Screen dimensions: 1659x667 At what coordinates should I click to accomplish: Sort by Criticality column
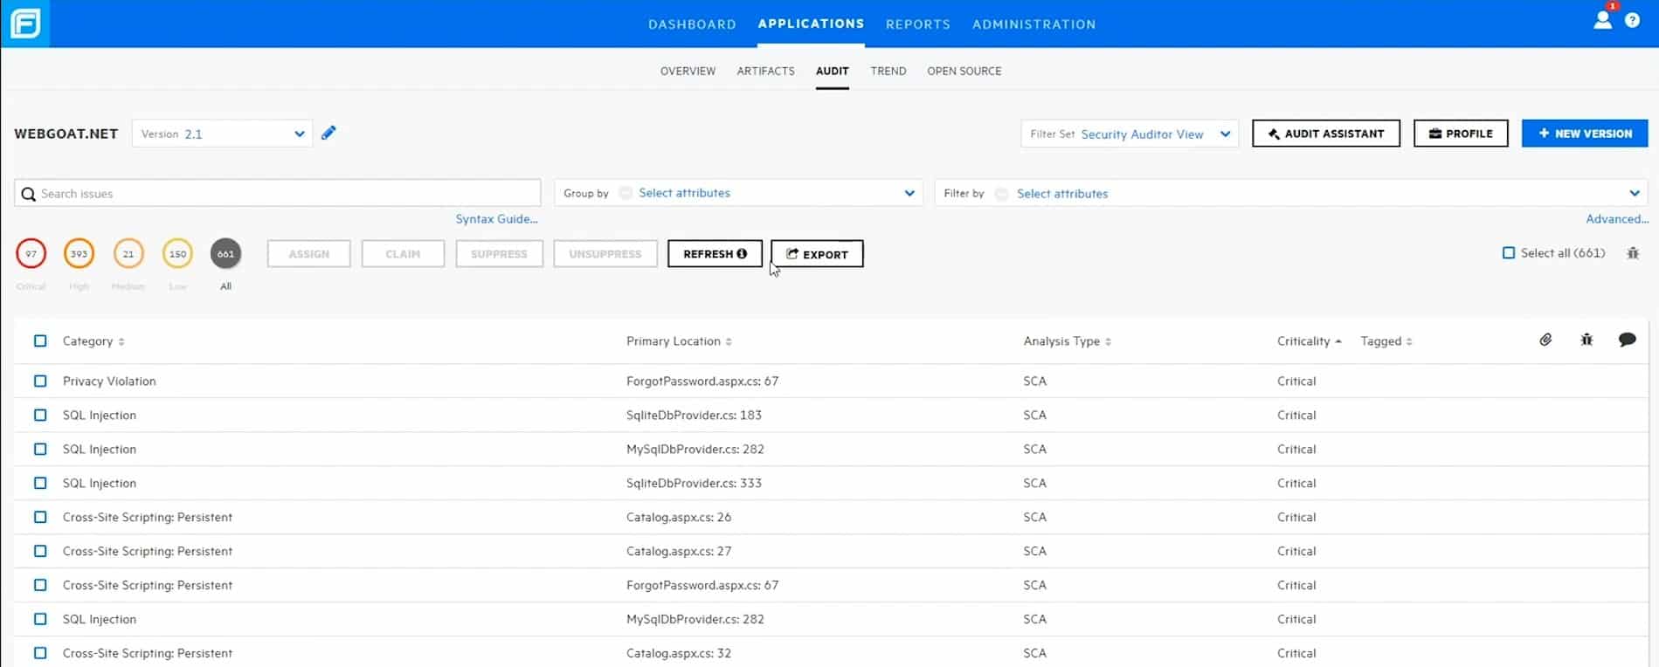1309,341
